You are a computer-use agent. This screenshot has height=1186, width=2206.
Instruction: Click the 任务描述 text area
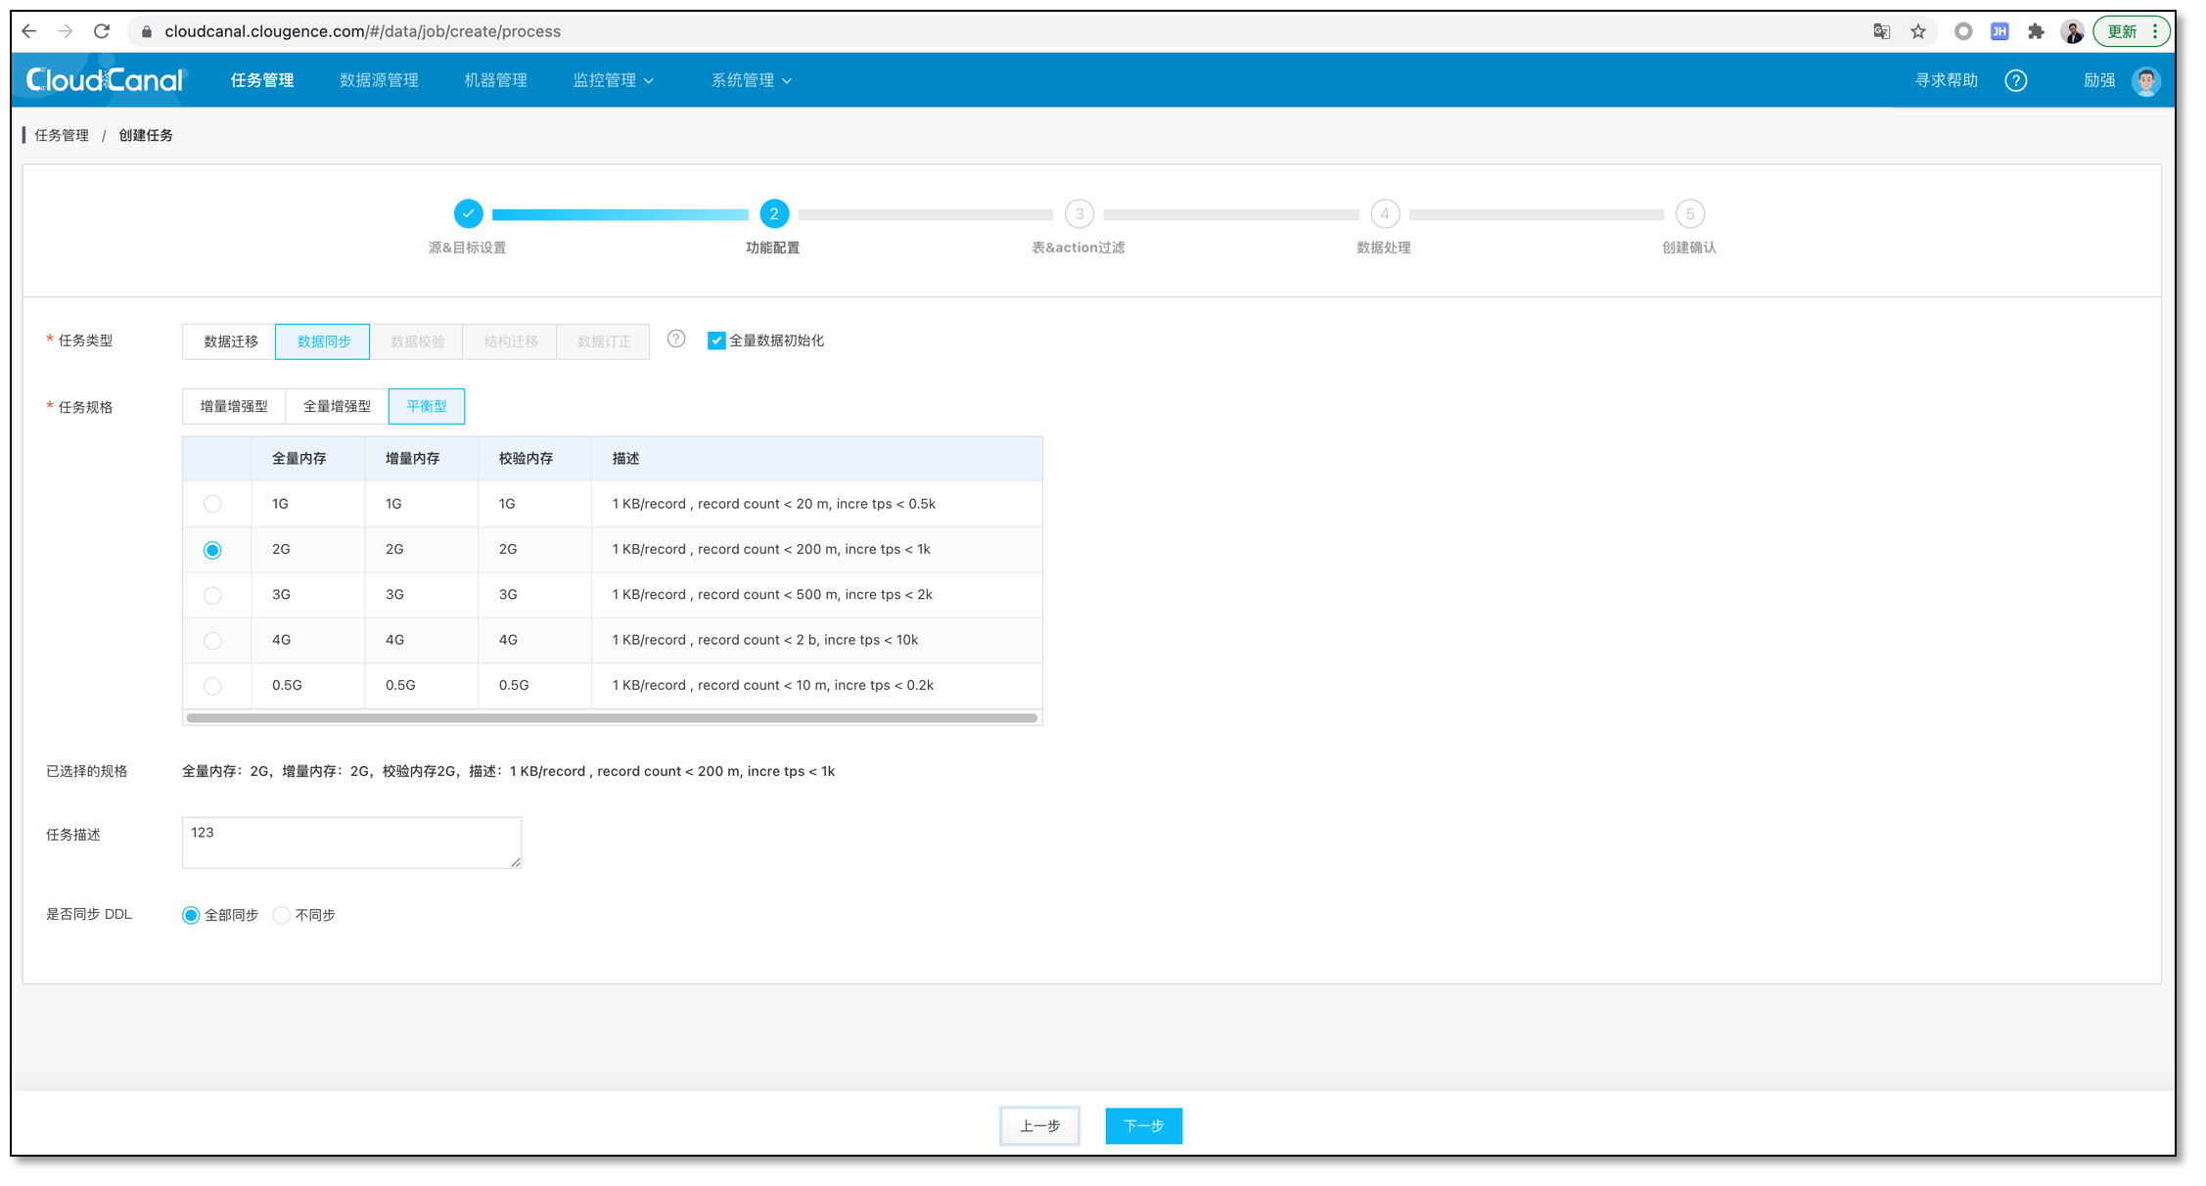pyautogui.click(x=351, y=843)
